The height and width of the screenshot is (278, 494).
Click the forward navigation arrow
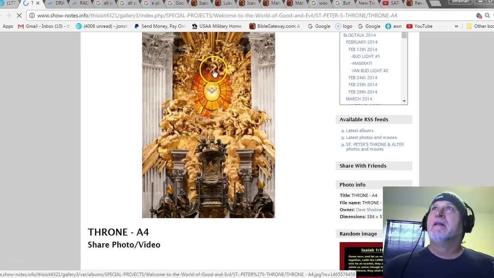point(8,15)
